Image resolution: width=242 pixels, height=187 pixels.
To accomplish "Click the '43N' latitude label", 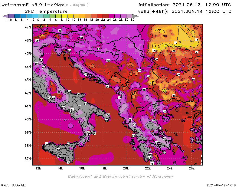I will [x=28, y=80].
